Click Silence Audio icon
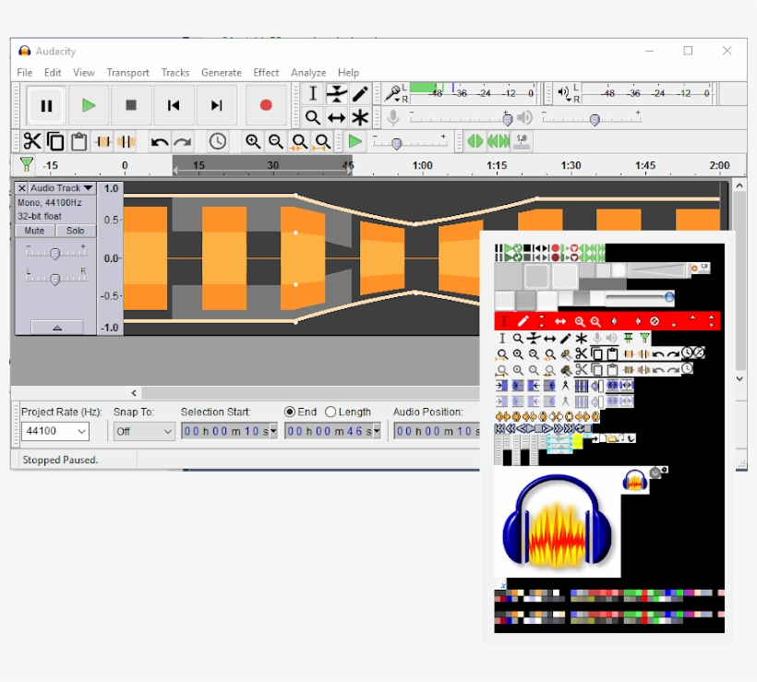 [x=126, y=141]
